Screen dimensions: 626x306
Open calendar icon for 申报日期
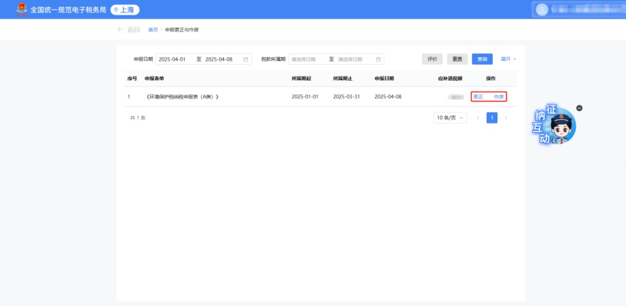pyautogui.click(x=246, y=60)
